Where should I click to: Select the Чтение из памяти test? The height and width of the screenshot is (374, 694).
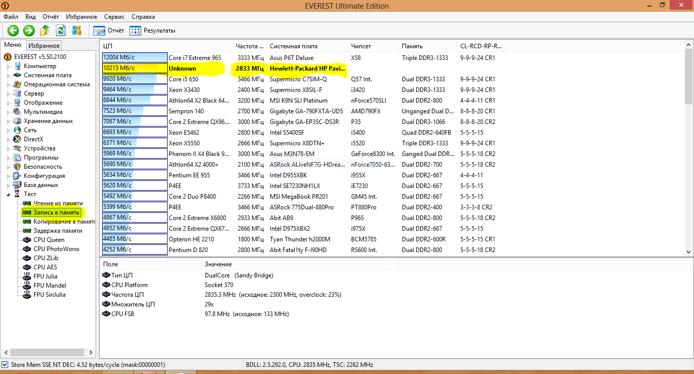(58, 203)
